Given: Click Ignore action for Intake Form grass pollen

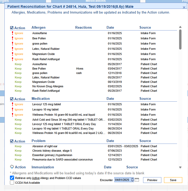Looking at the screenshot, I should pos(19,44).
